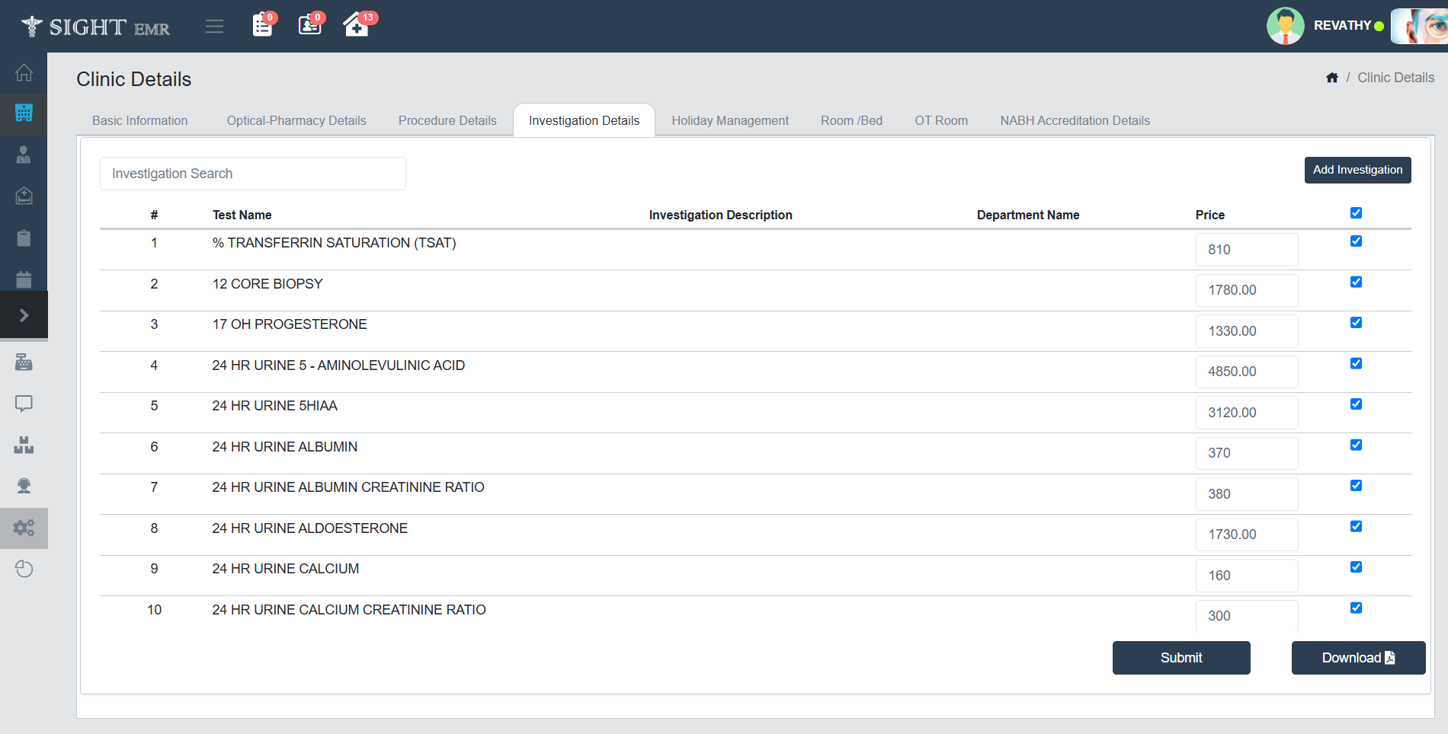Switch to the Procedure Details tab
The image size is (1448, 734).
[x=447, y=120]
